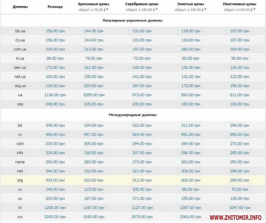The image size is (266, 223).
Task: Select silver price 1127.00 грн for tv
Action: pyautogui.click(x=142, y=207)
